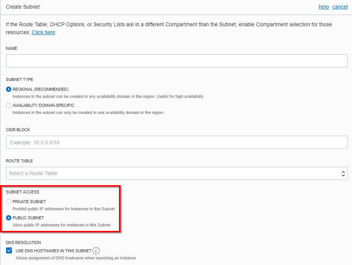Image resolution: width=352 pixels, height=265 pixels.
Task: Click the 'SUBNET TYPE' section label
Action: [x=20, y=79]
